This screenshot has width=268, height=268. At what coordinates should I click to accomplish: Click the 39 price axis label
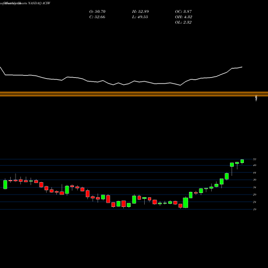255,180
